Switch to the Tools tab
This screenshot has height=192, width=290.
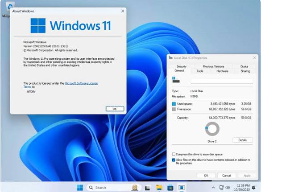tap(200, 71)
